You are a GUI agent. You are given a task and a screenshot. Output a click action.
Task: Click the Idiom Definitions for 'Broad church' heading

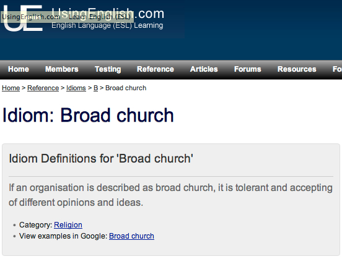(101, 158)
